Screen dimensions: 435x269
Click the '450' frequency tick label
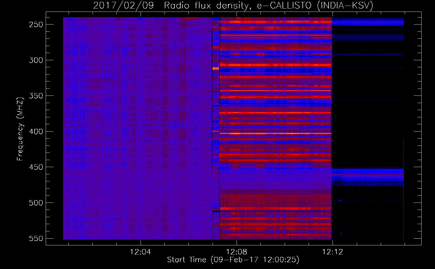point(36,167)
